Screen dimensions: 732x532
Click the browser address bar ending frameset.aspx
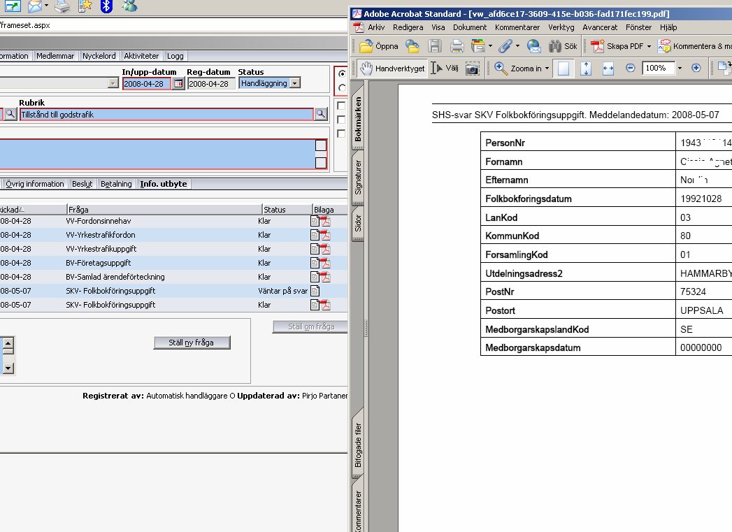pyautogui.click(x=173, y=25)
